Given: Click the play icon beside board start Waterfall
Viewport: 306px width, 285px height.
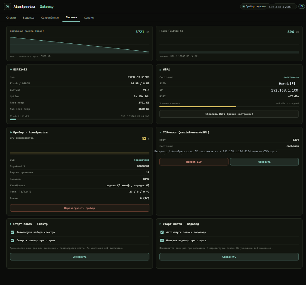Looking at the screenshot, I should click(160, 224).
